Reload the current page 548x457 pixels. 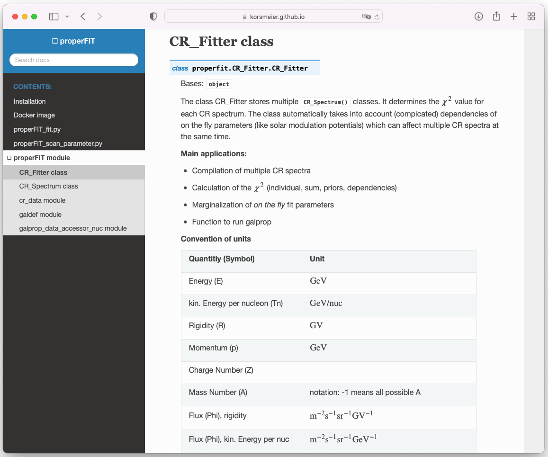tap(377, 17)
